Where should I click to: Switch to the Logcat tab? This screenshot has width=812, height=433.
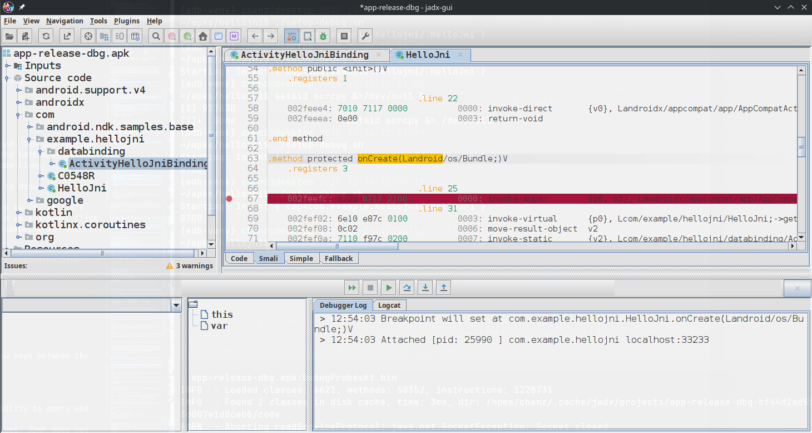pos(389,305)
